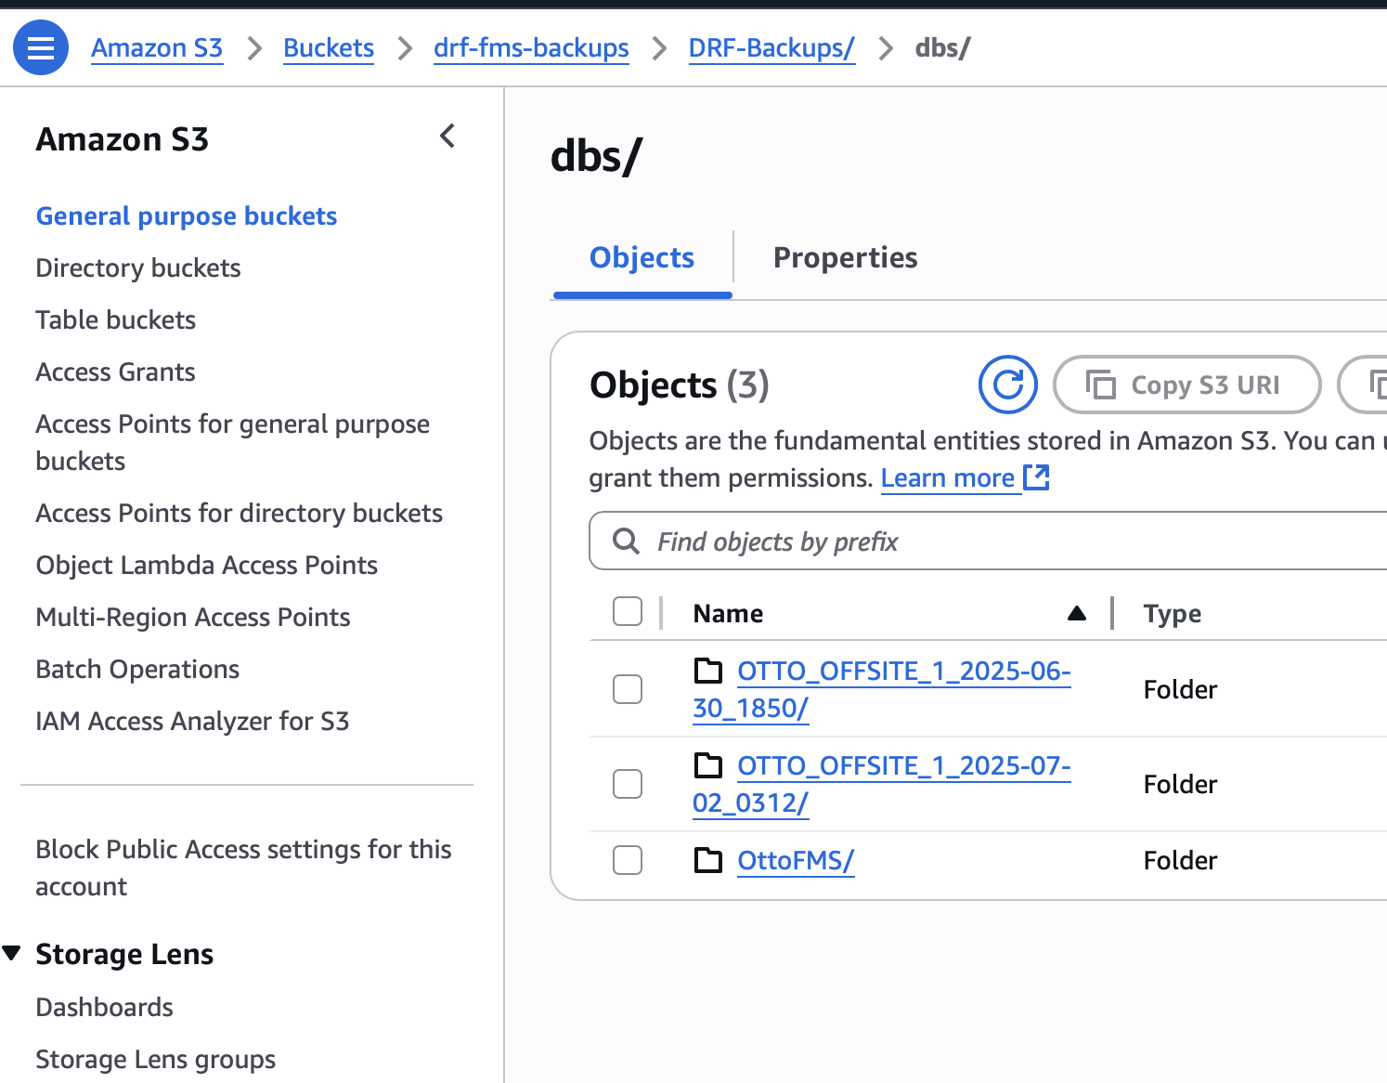Click the search magnifier icon in prefix field
Image resolution: width=1387 pixels, height=1083 pixels.
(x=627, y=541)
